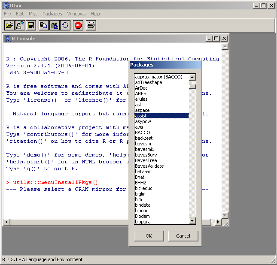This screenshot has height=265, width=277.
Task: Click the package list scrollbar thumb
Action: click(x=192, y=87)
